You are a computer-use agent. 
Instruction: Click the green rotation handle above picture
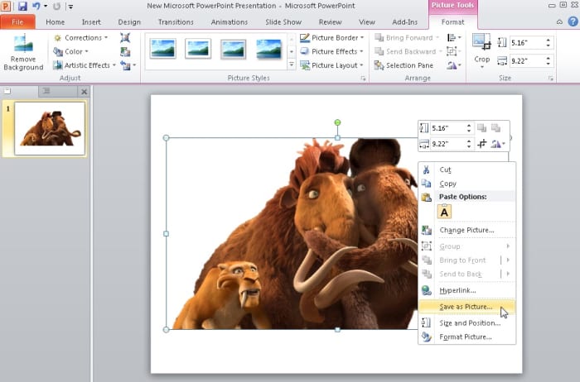(337, 122)
